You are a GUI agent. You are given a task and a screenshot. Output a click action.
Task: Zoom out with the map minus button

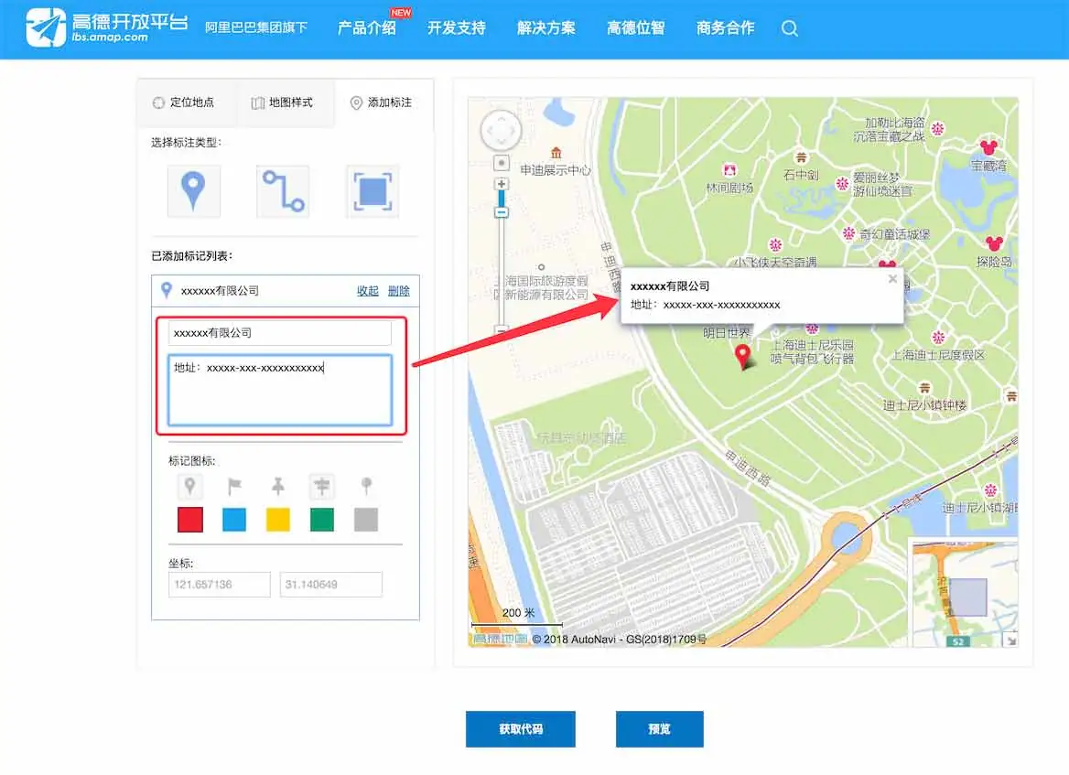point(501,212)
